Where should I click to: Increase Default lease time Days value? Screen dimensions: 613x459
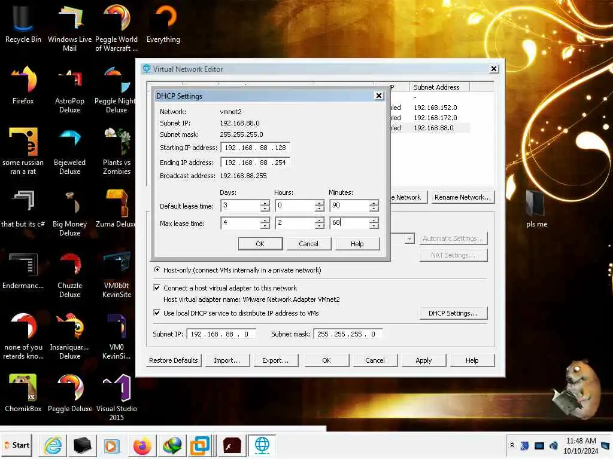(265, 203)
